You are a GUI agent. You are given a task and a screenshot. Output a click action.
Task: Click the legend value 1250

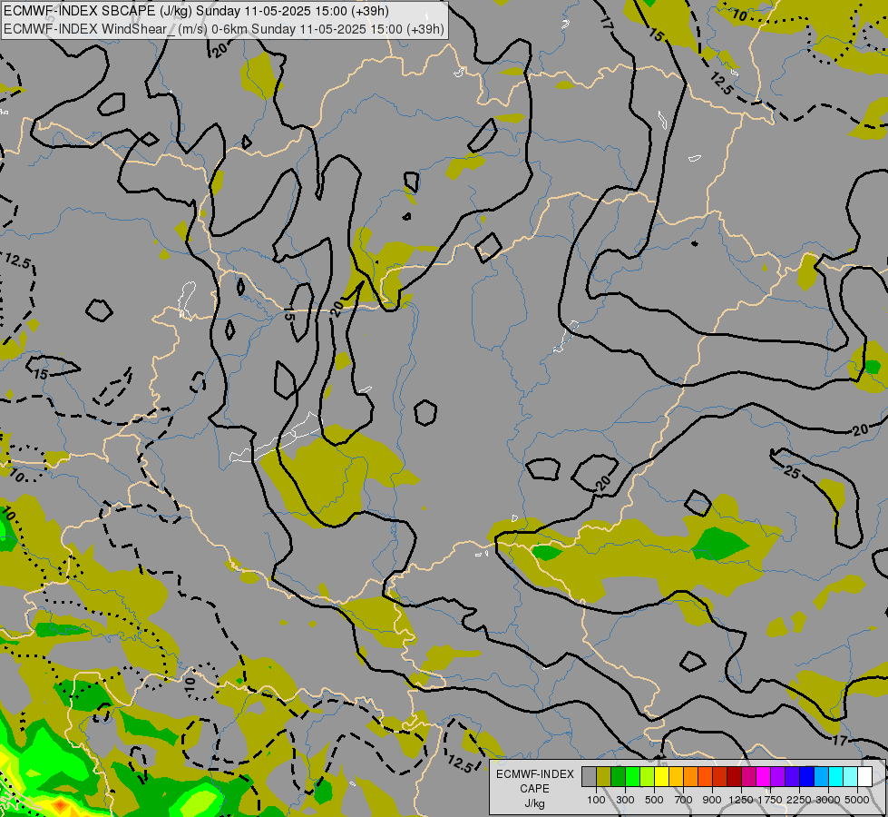coord(741,800)
